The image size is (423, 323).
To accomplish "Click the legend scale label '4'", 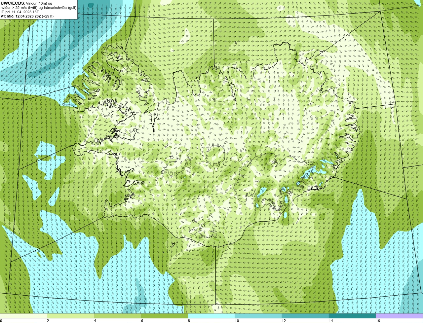I will [x=95, y=321].
